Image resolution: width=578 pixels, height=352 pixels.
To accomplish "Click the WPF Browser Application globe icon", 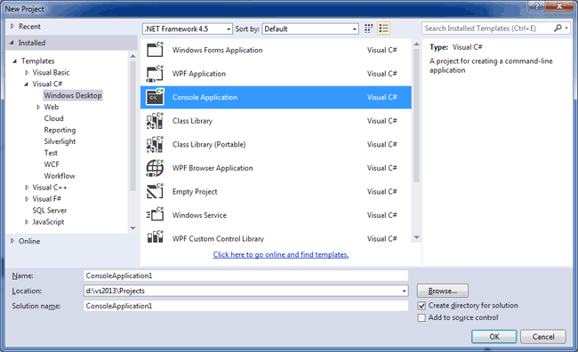I will (x=155, y=168).
